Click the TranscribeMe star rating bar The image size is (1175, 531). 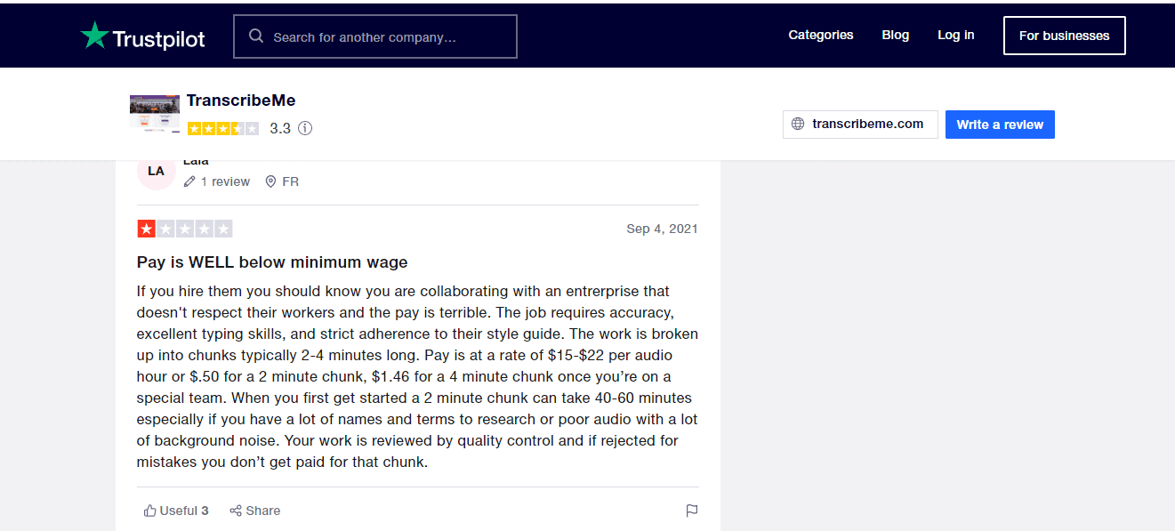223,128
